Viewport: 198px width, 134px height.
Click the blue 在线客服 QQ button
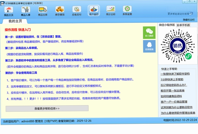[149, 46]
